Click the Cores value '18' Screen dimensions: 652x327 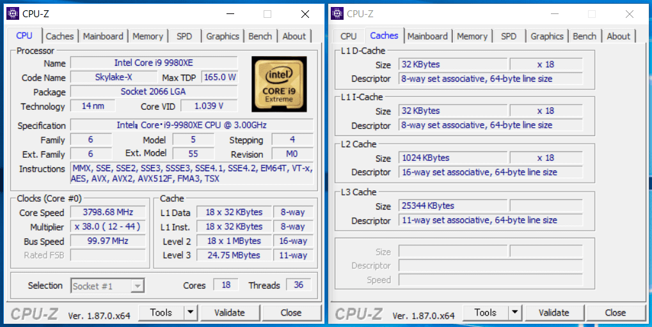pos(226,285)
